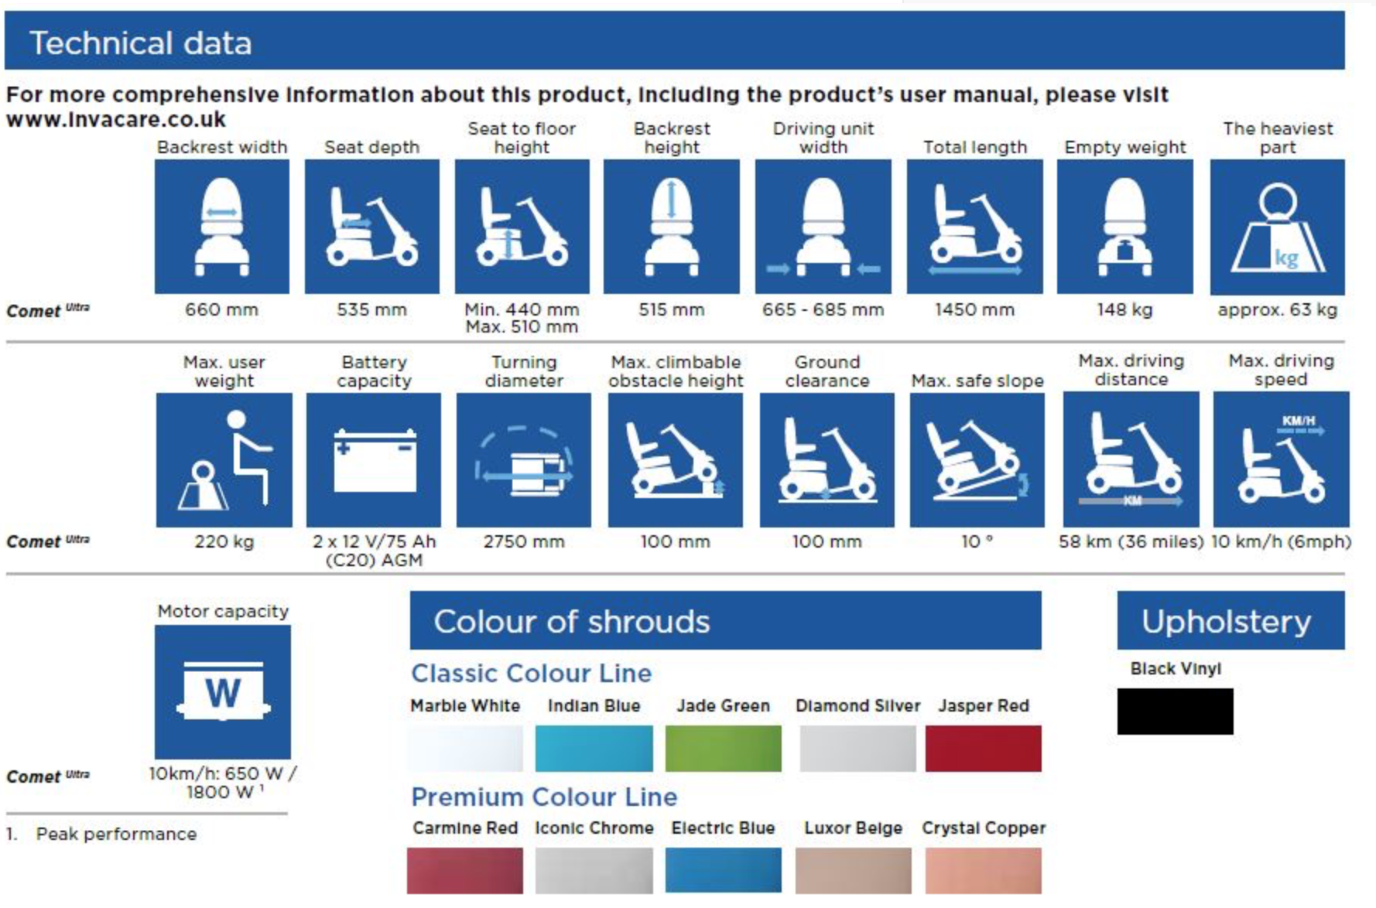Select the Battery capacity icon

[x=374, y=460]
